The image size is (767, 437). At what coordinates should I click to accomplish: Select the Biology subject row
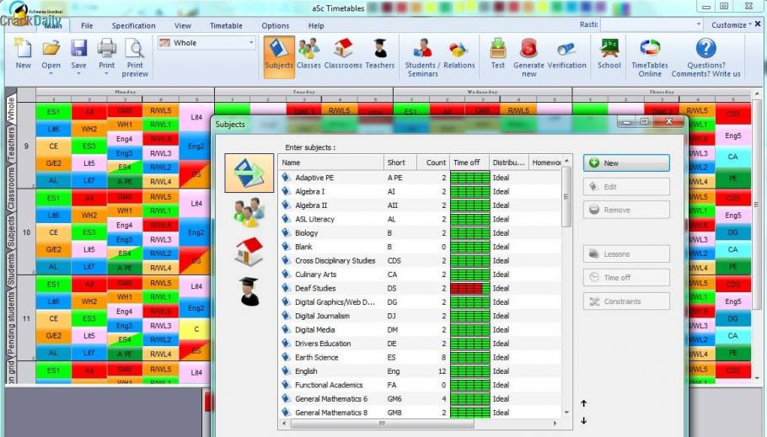pyautogui.click(x=421, y=232)
